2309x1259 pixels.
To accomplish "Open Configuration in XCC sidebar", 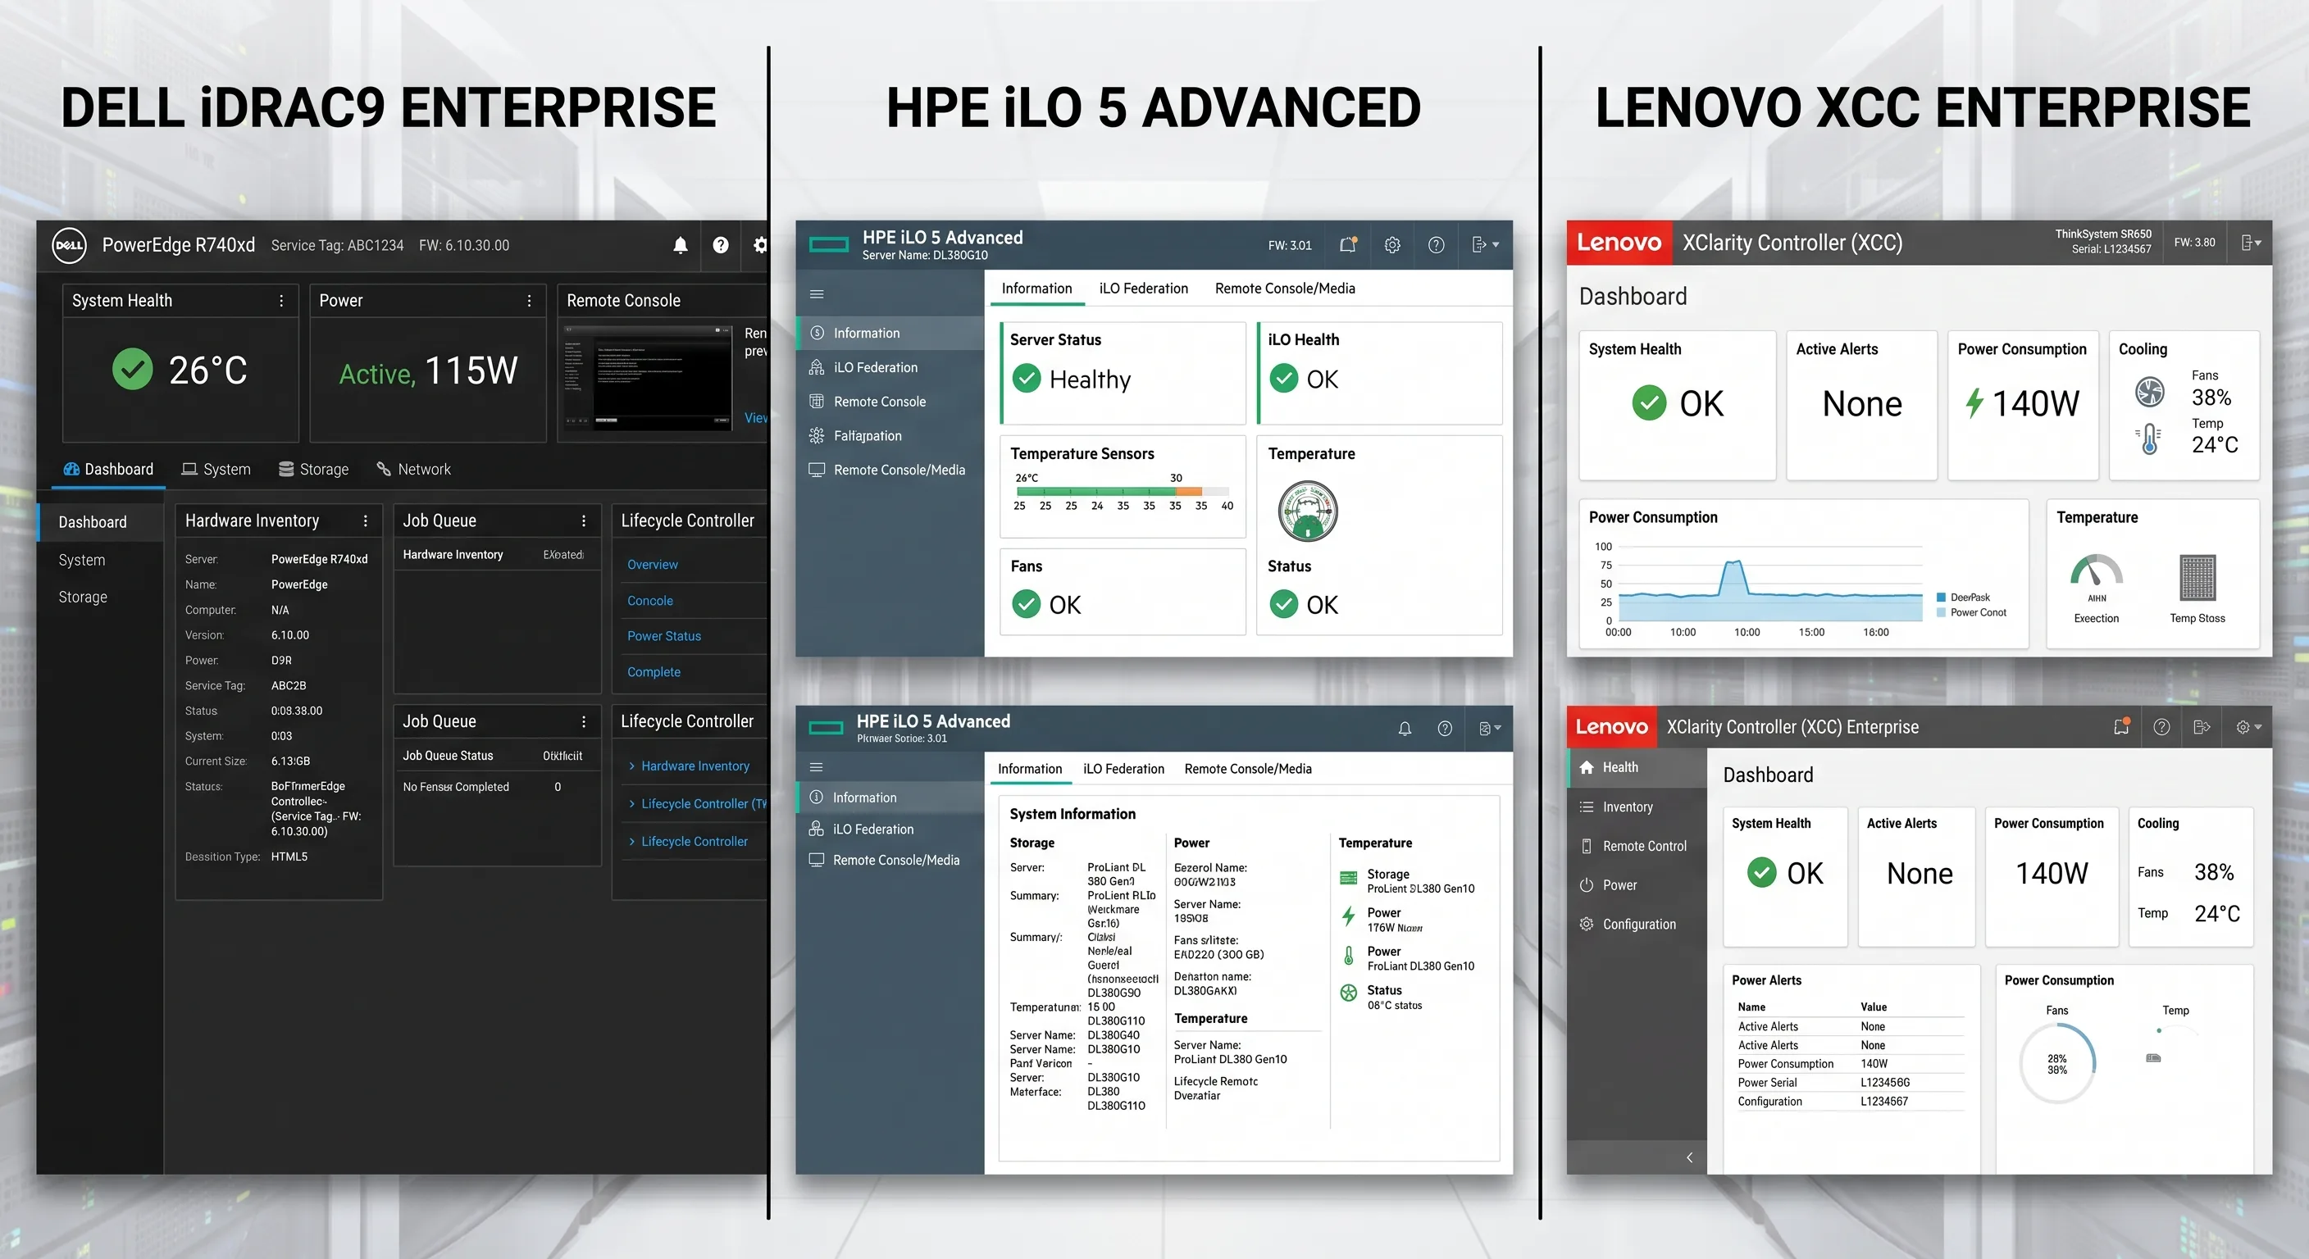I will click(1637, 924).
